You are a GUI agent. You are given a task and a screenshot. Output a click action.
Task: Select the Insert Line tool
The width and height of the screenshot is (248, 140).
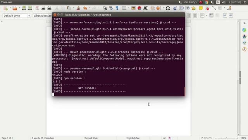click(x=214, y=8)
